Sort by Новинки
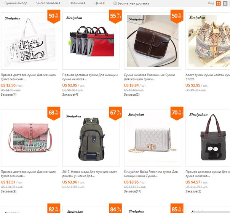 (77, 3)
